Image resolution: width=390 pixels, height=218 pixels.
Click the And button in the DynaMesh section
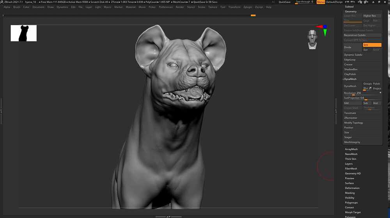[377, 103]
